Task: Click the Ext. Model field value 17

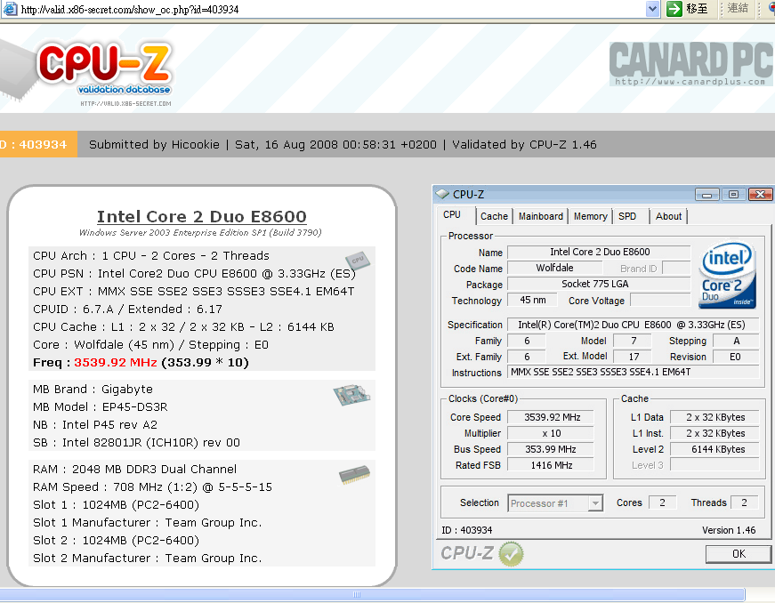Action: 634,357
